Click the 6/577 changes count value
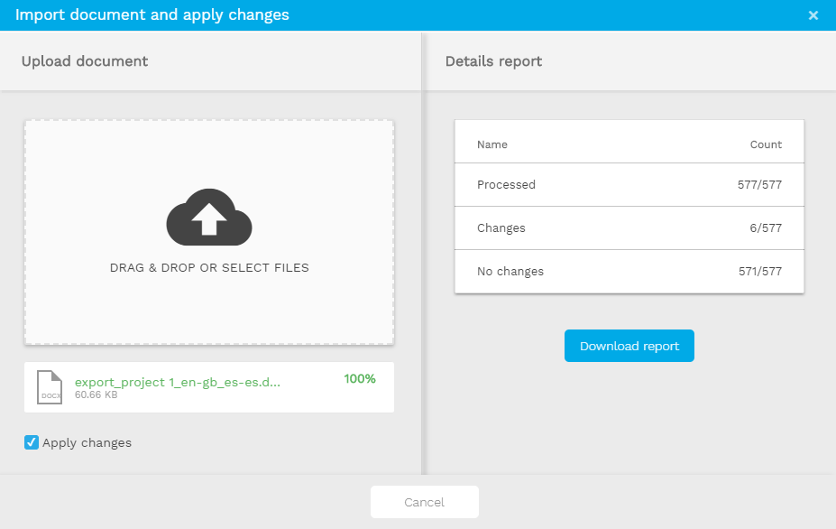The width and height of the screenshot is (836, 529). pyautogui.click(x=765, y=228)
